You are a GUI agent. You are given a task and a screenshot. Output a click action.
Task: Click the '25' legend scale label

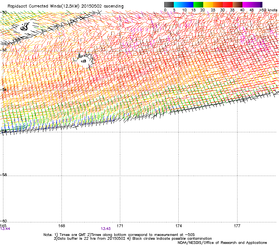[213, 10]
